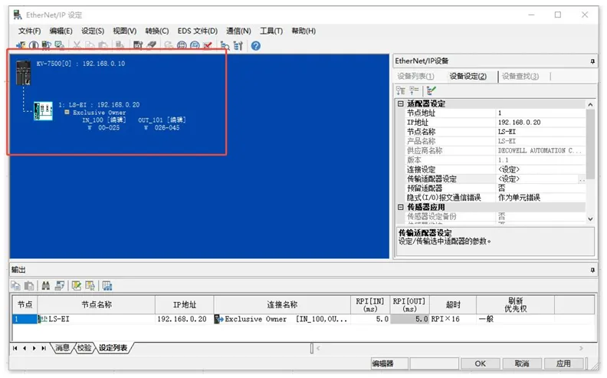Collapse the Exclusive Owner tree node
The image size is (607, 378).
coord(67,113)
